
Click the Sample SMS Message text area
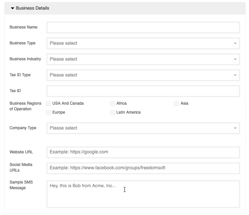[x=143, y=194]
